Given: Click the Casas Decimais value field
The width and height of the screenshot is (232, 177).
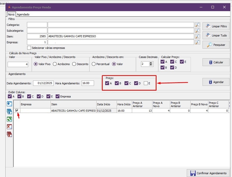Looking at the screenshot, I should [145, 64].
